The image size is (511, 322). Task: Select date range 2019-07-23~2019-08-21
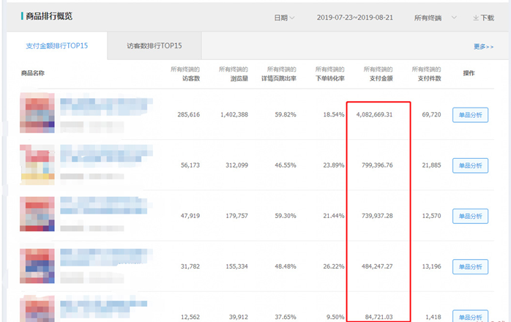coord(355,18)
